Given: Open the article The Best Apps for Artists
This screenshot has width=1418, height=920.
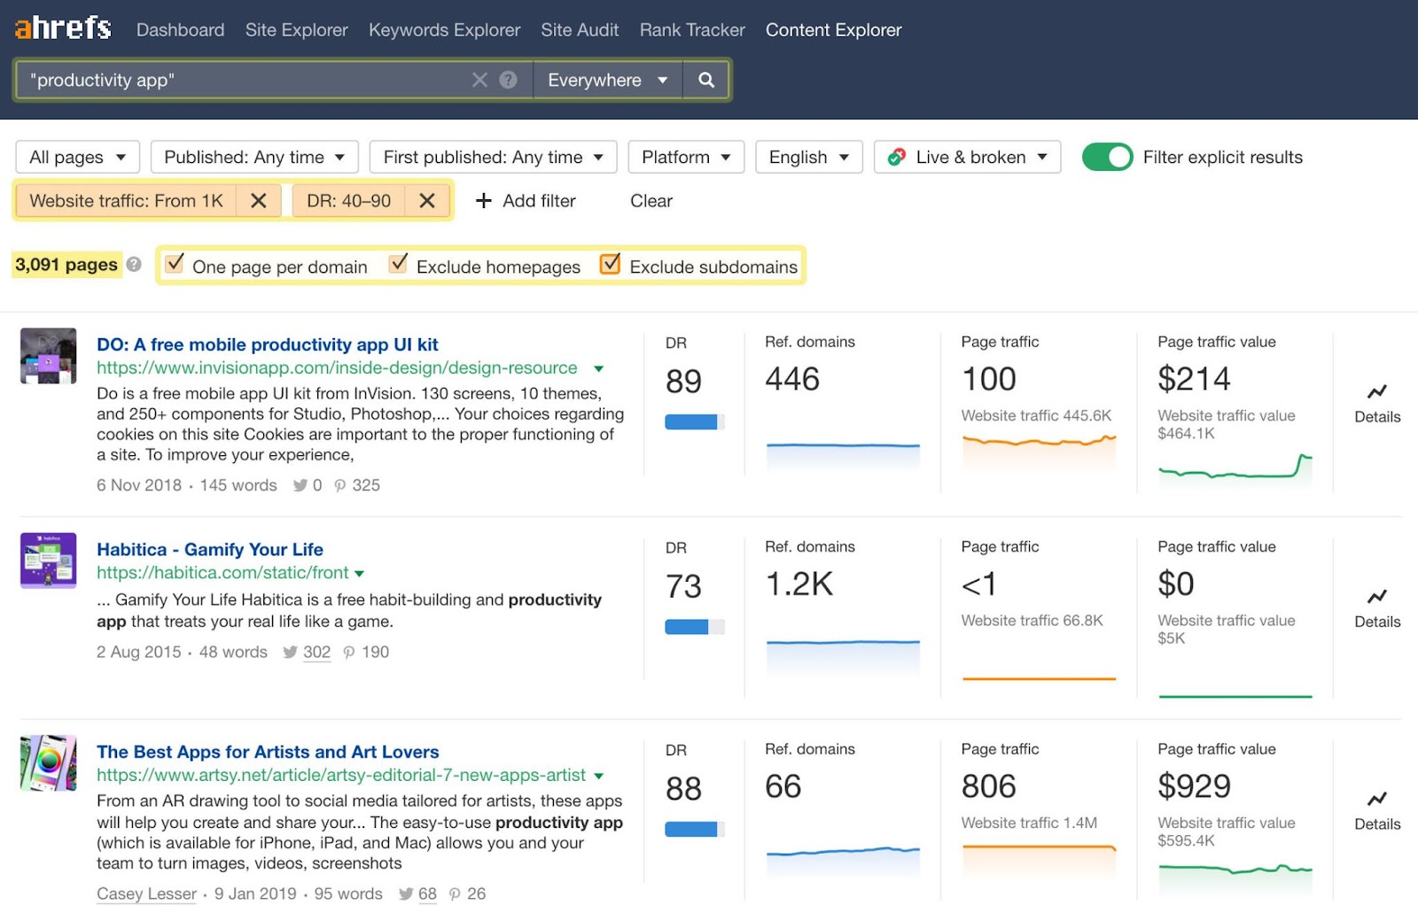Looking at the screenshot, I should (267, 752).
